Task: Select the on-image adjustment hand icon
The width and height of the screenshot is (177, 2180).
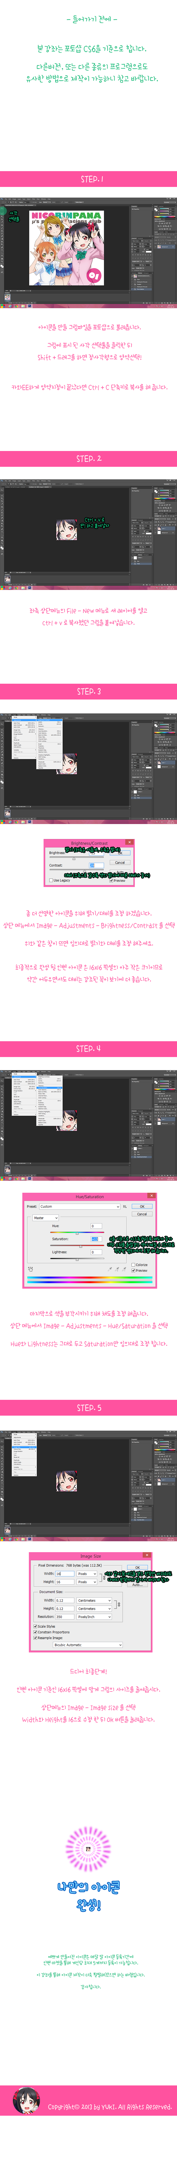Action: [x=30, y=1268]
